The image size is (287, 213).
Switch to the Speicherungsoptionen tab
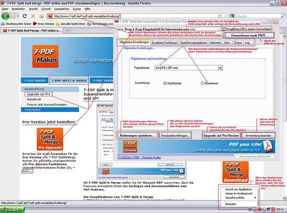[193, 43]
